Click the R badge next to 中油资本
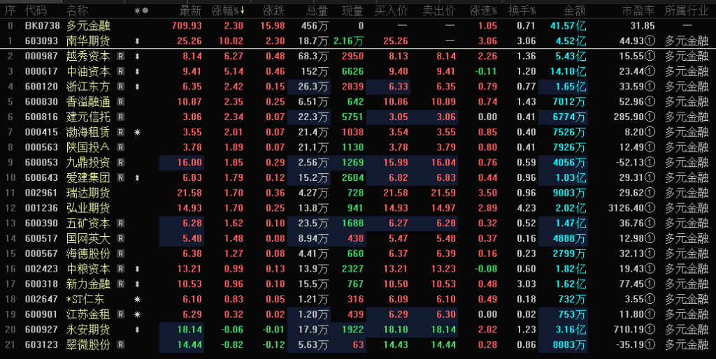 [x=120, y=72]
